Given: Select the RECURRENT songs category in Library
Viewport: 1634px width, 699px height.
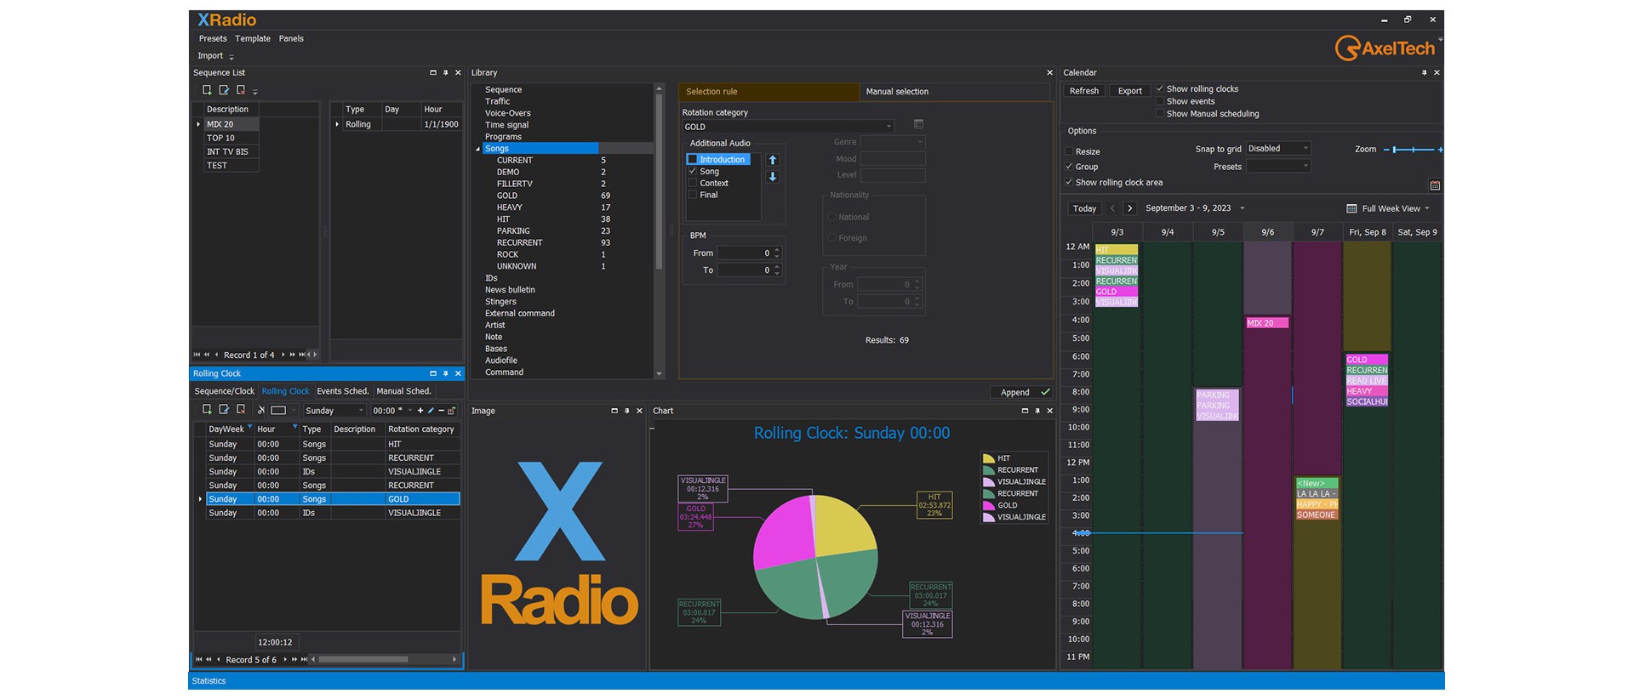Looking at the screenshot, I should (519, 243).
